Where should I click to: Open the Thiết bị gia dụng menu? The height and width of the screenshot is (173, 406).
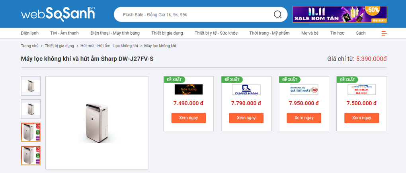(167, 33)
